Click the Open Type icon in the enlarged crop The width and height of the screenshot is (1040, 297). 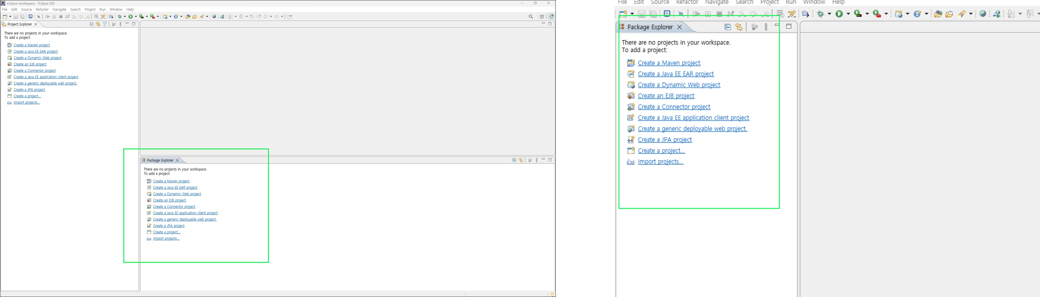[938, 14]
